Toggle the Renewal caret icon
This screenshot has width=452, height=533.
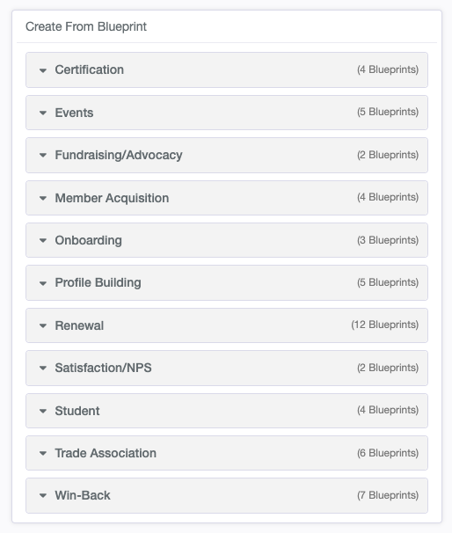(43, 325)
